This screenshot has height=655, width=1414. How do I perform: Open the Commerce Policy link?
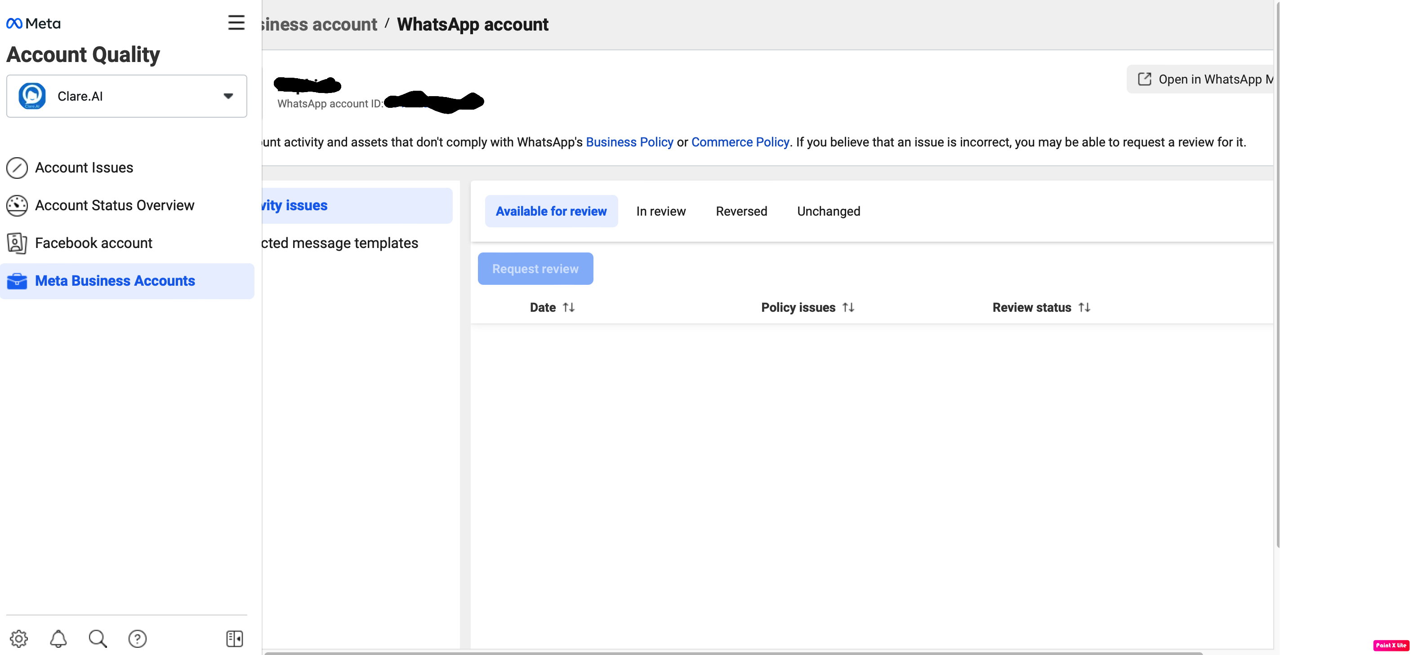[x=740, y=142]
